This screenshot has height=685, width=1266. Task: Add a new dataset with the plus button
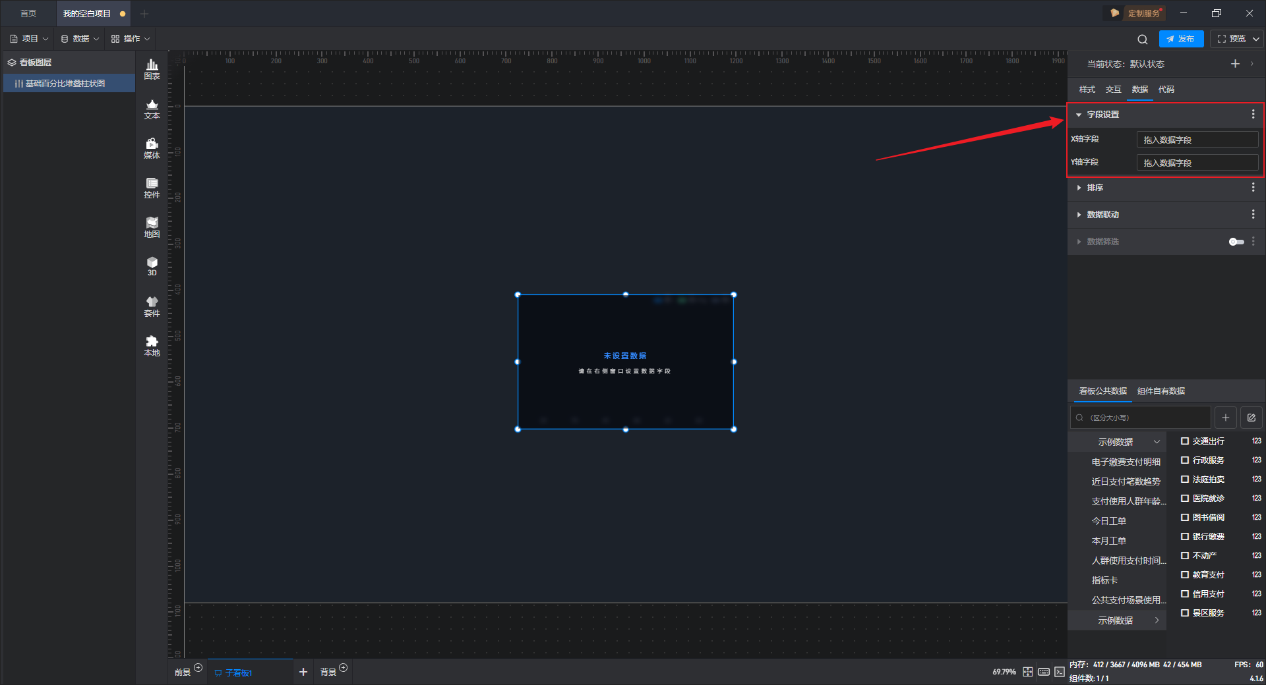point(1225,418)
